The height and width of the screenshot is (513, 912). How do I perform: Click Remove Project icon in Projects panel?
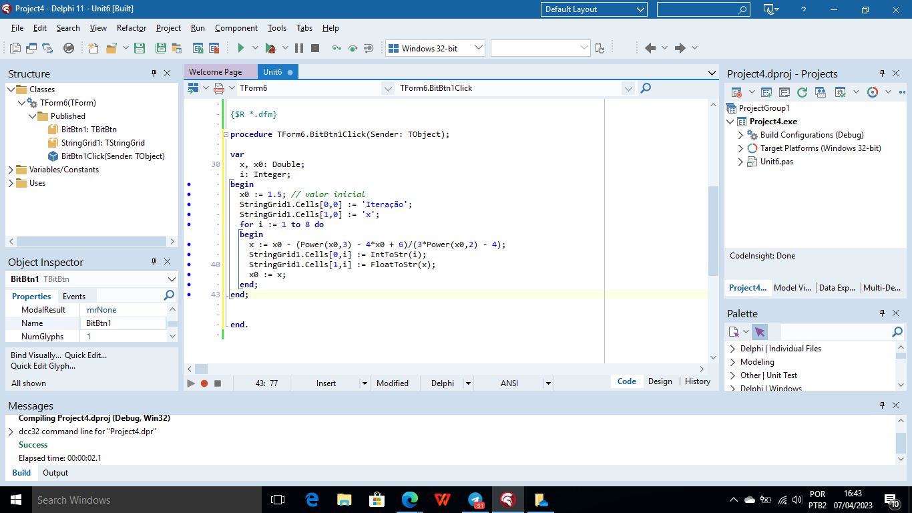784,92
